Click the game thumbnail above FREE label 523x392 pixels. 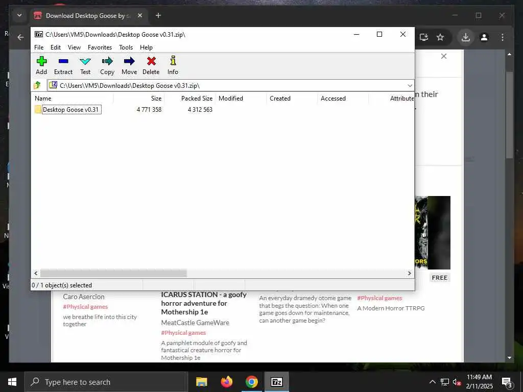point(433,233)
